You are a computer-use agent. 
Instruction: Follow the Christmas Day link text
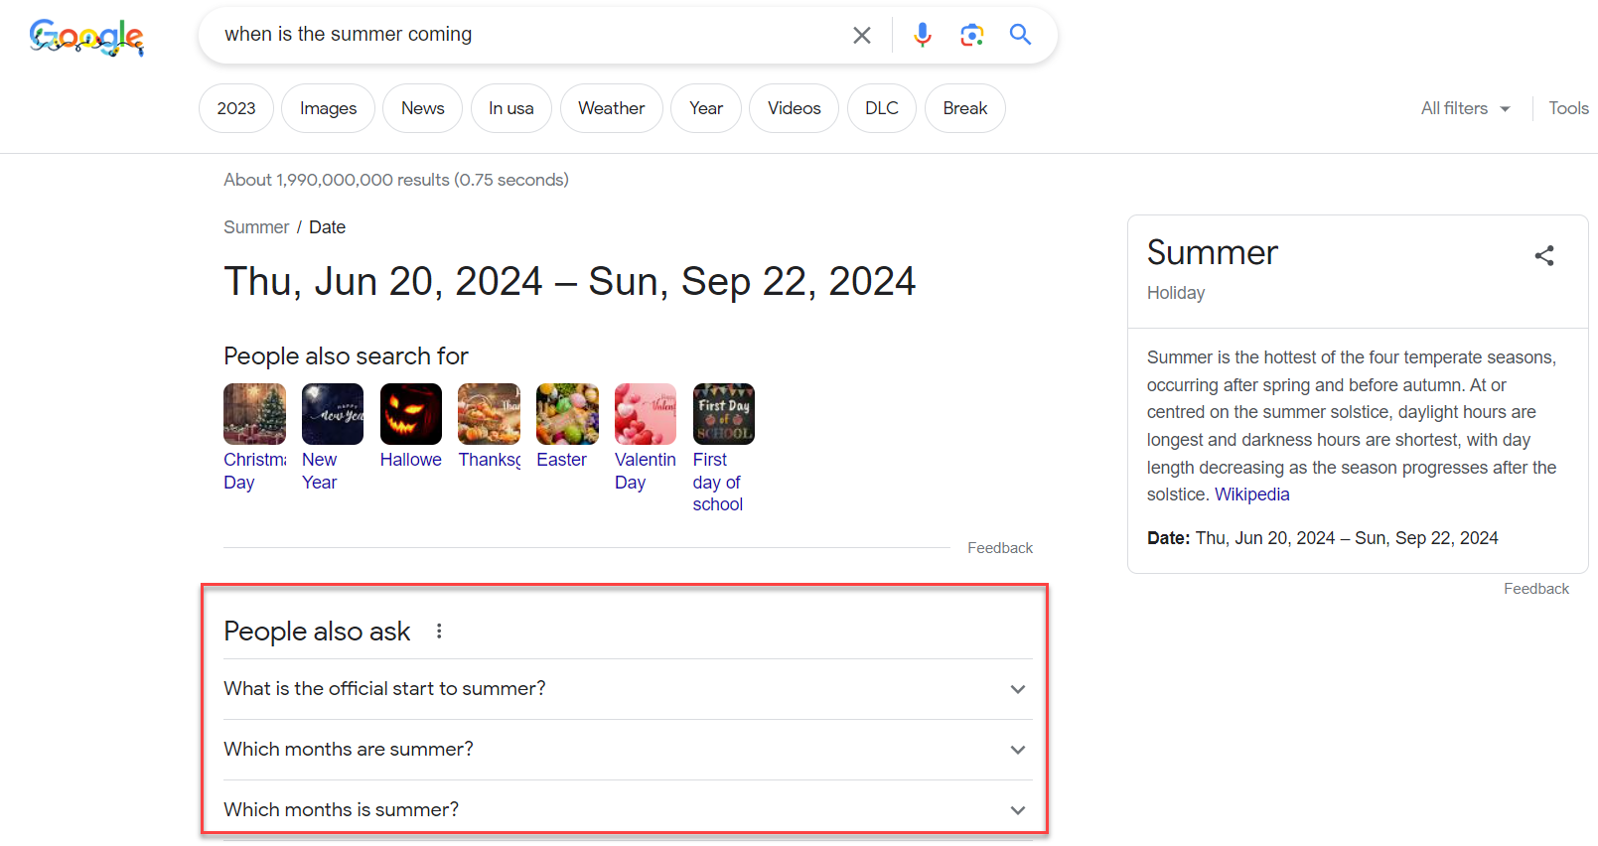(254, 471)
